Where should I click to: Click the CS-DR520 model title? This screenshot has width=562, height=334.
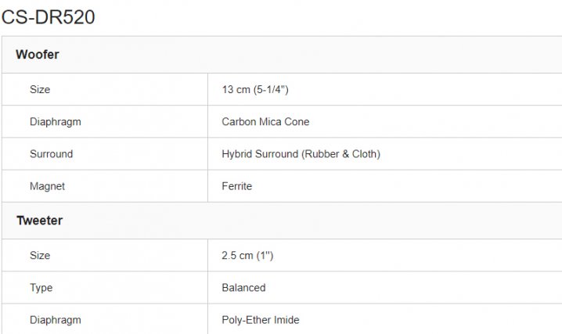pos(49,16)
